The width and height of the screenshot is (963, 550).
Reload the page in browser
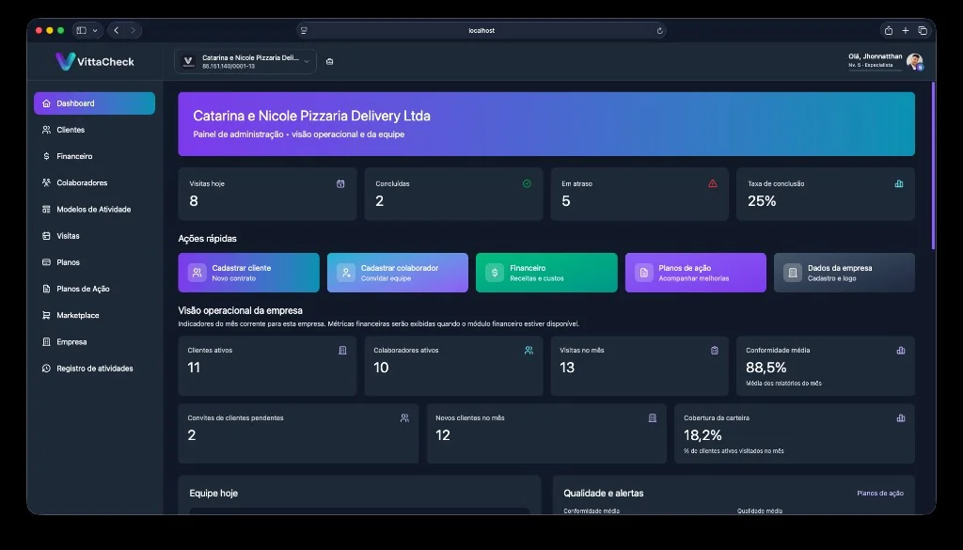pyautogui.click(x=659, y=31)
